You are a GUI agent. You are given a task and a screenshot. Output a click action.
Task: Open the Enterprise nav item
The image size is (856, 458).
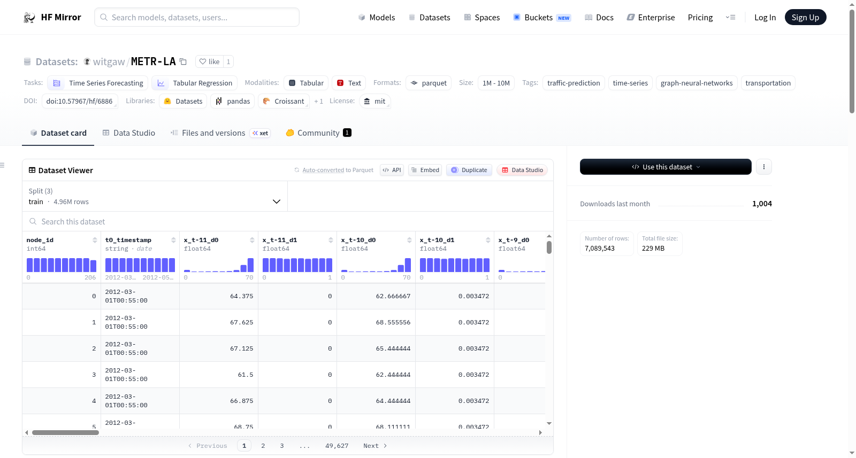651,17
